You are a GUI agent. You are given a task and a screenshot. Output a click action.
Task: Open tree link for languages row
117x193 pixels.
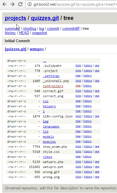(78, 126)
